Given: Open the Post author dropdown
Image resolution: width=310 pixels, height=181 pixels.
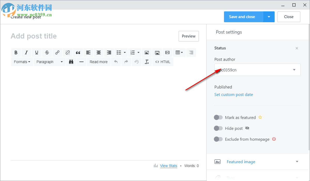Looking at the screenshot, I should click(257, 70).
